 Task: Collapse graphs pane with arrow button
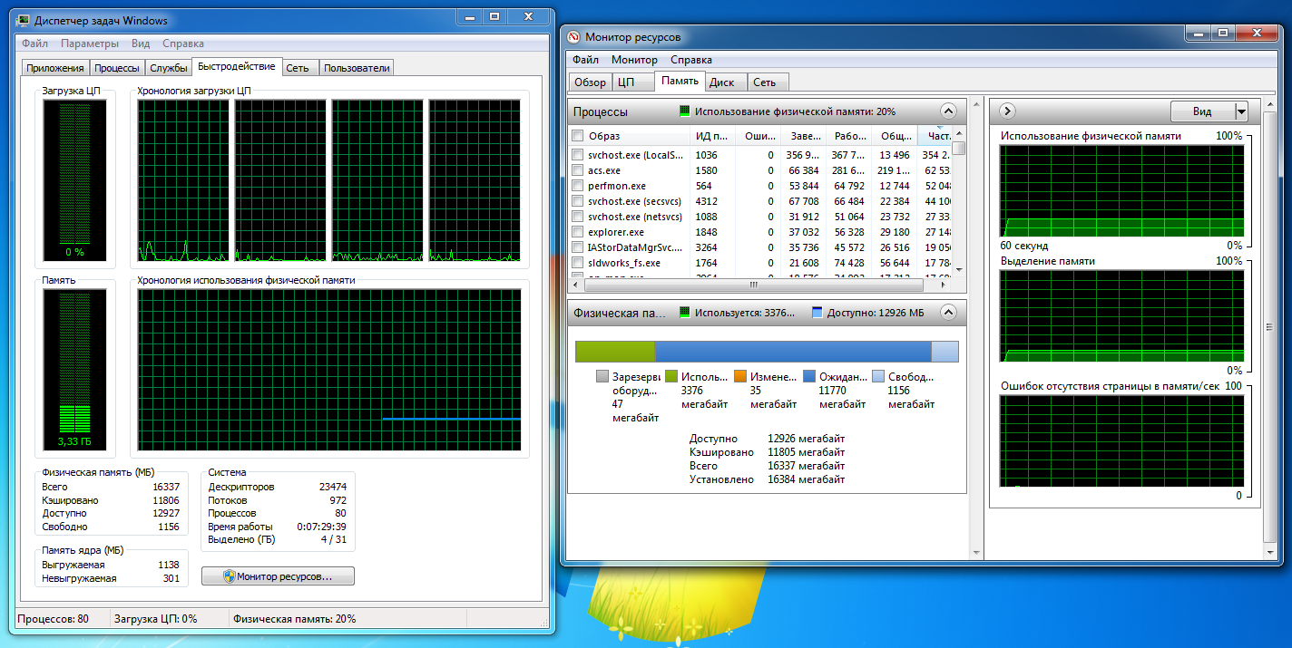point(1007,111)
